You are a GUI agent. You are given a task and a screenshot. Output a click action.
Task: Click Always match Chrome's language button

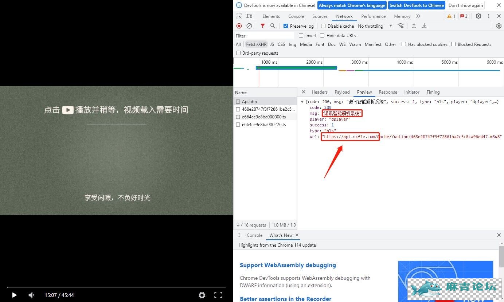coord(352,5)
